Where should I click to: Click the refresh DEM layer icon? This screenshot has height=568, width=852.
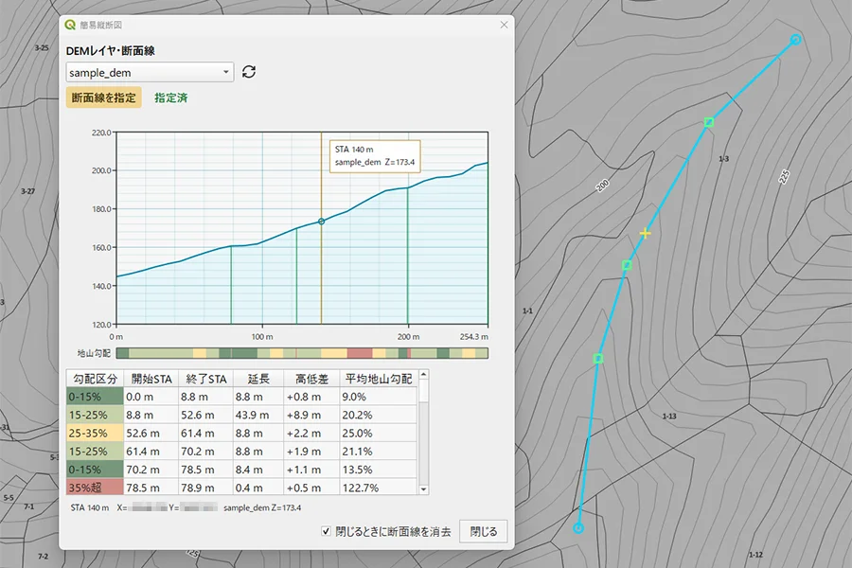(x=249, y=72)
